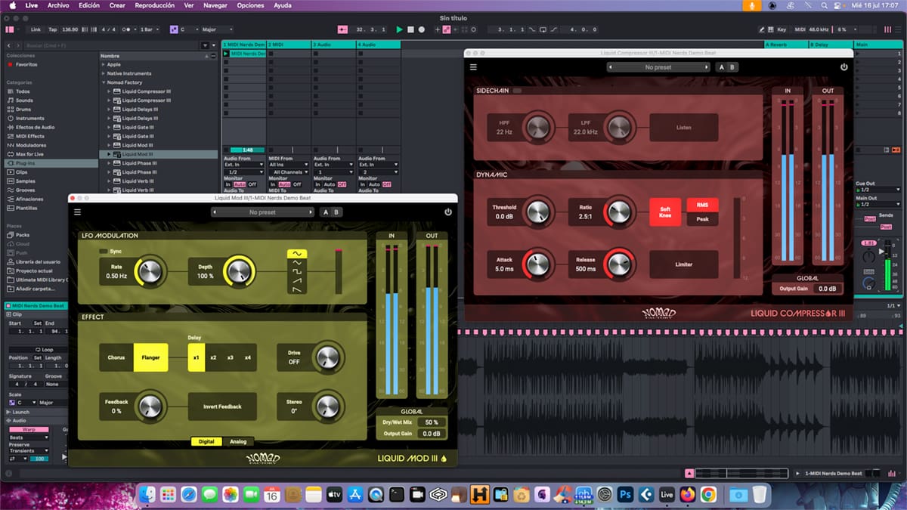Toggle the Sidechain switch in Liquid Compressor
This screenshot has height=510, width=907.
point(517,91)
